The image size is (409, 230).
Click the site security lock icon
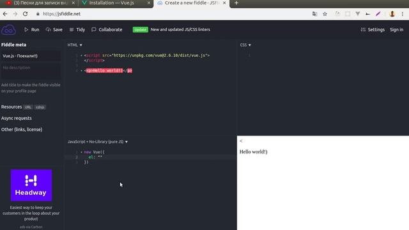[x=38, y=14]
